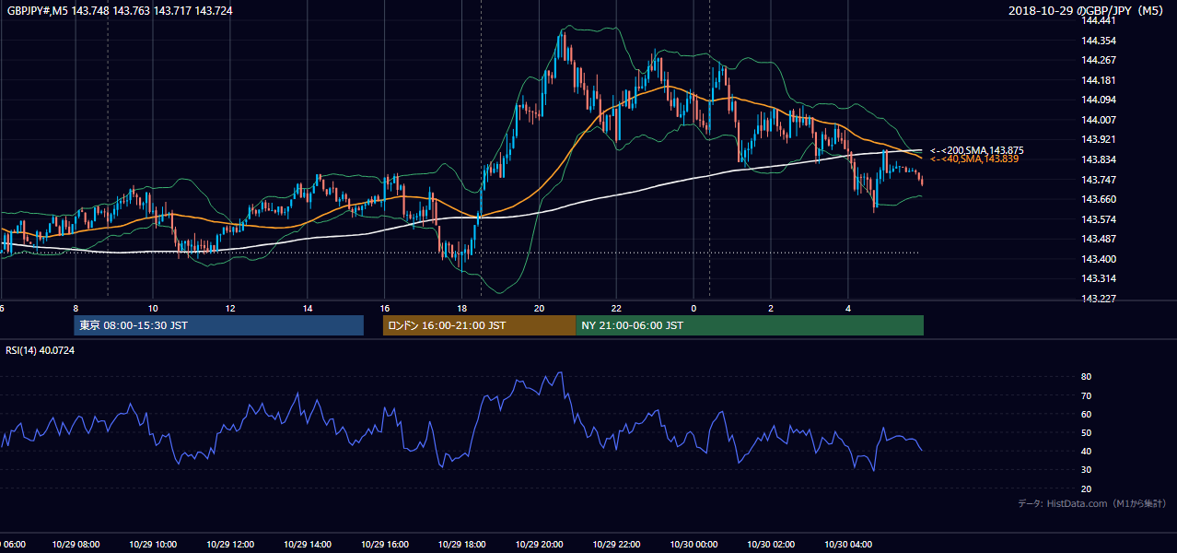
Task: Click the hour 20 tick on price chart
Action: coord(540,308)
